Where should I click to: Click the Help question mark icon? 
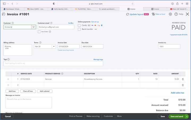(176, 14)
